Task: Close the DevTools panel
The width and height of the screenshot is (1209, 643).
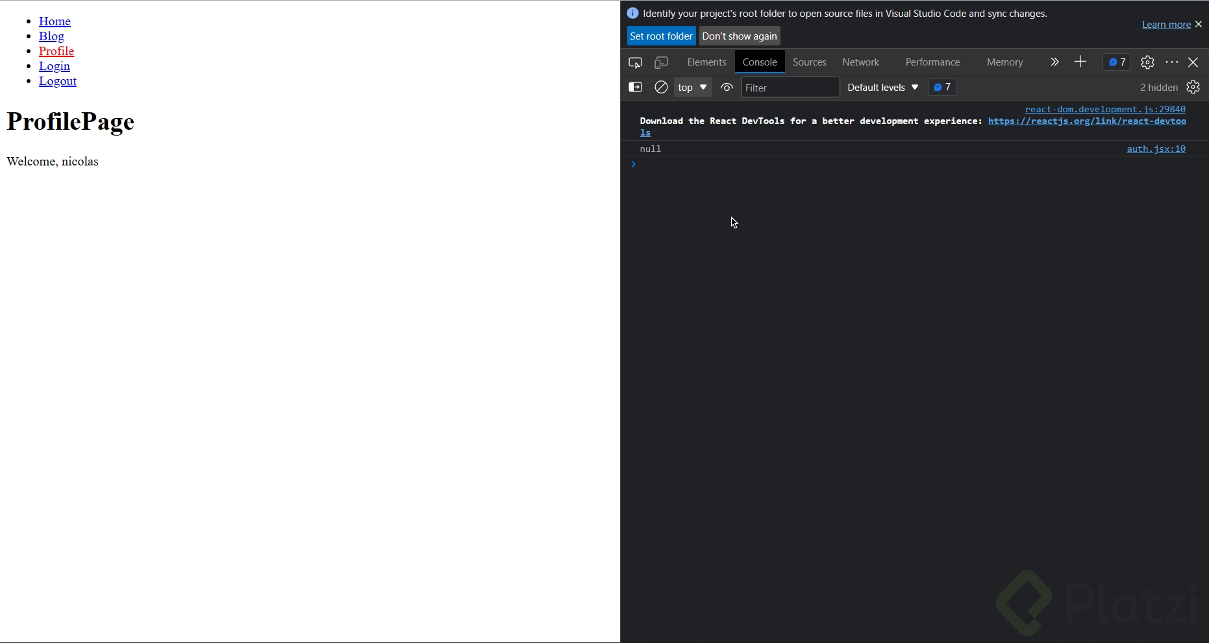Action: click(1193, 62)
